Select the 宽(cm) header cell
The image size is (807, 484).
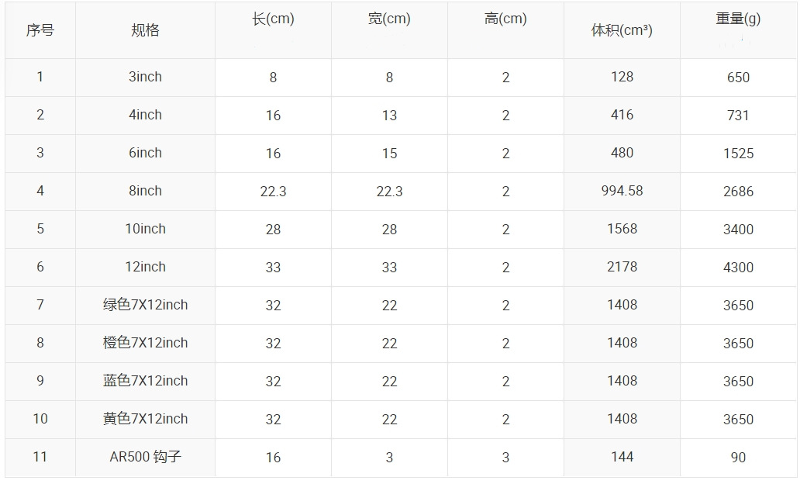(x=389, y=20)
